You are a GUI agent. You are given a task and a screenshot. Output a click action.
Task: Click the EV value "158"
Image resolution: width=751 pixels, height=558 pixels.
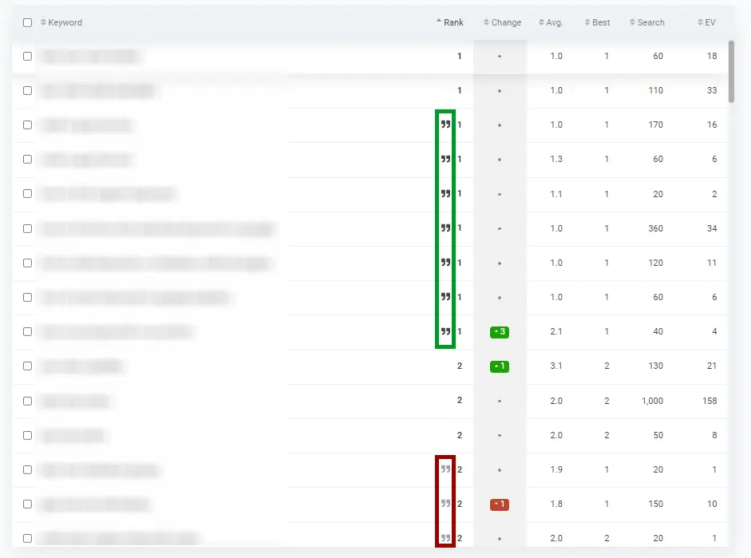coord(709,401)
